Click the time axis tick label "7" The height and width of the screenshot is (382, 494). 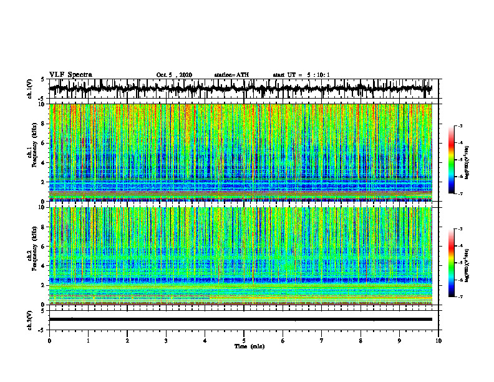[322, 341]
